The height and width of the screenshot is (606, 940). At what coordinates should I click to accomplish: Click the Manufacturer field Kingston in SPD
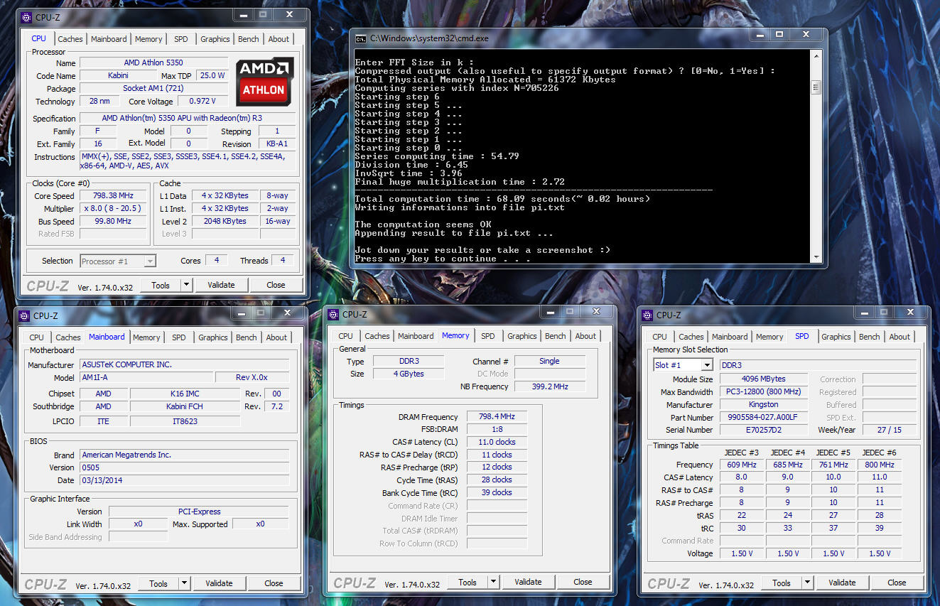(x=764, y=405)
